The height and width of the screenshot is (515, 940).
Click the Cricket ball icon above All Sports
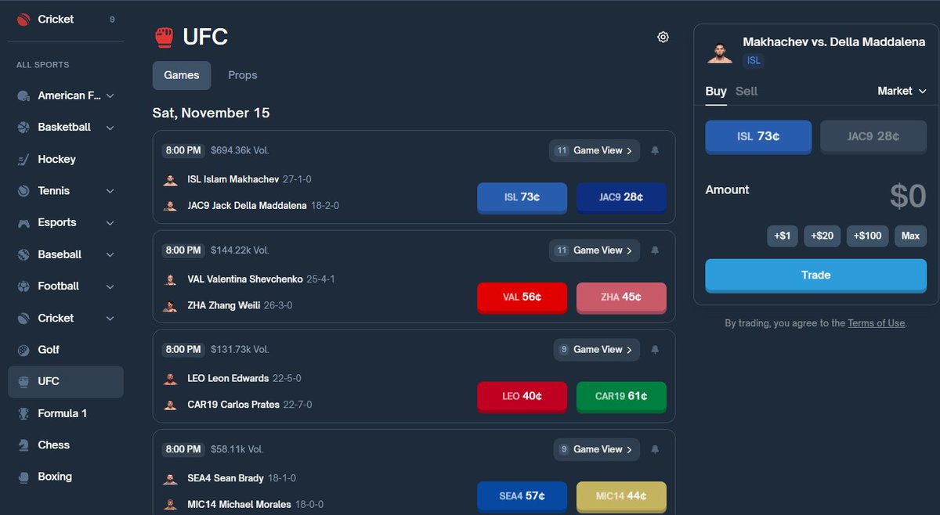pyautogui.click(x=23, y=20)
